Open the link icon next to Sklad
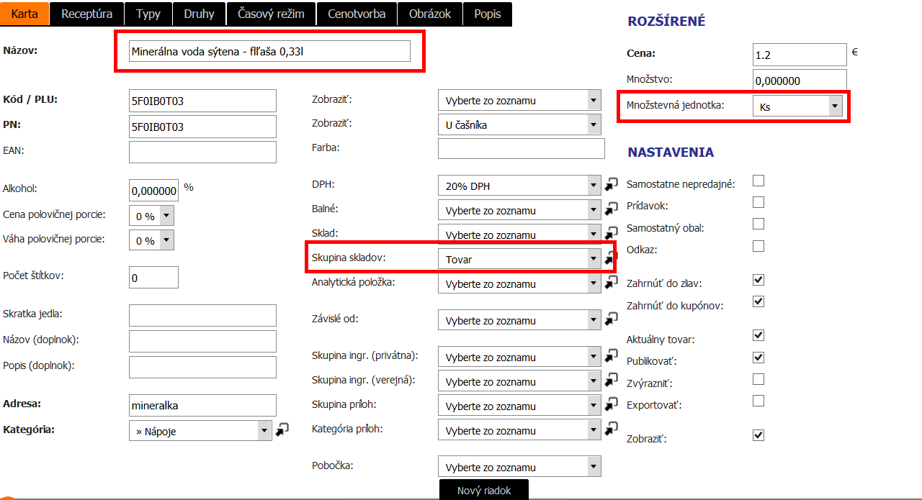This screenshot has width=922, height=500. coord(612,233)
